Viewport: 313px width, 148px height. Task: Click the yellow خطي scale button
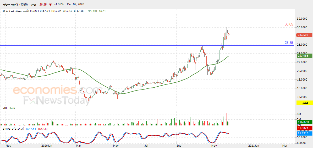click(x=305, y=103)
